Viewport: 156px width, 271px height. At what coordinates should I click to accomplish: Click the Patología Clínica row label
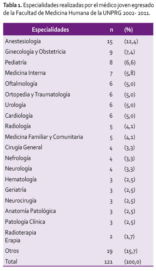[x=25, y=222]
